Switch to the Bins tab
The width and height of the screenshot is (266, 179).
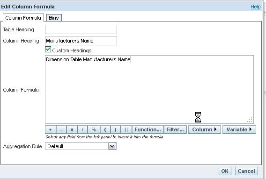pyautogui.click(x=54, y=18)
